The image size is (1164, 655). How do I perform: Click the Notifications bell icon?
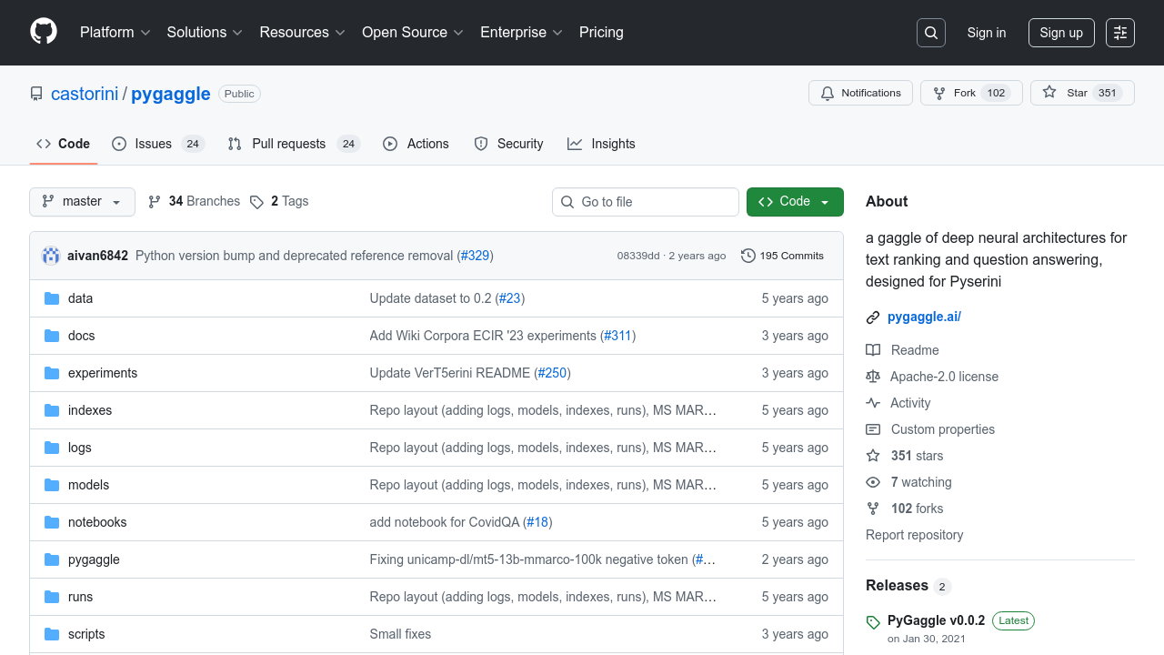pyautogui.click(x=828, y=92)
